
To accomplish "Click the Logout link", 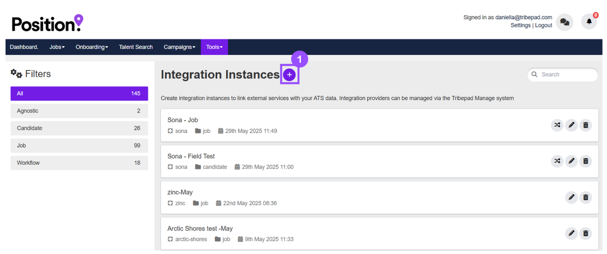I will [544, 25].
